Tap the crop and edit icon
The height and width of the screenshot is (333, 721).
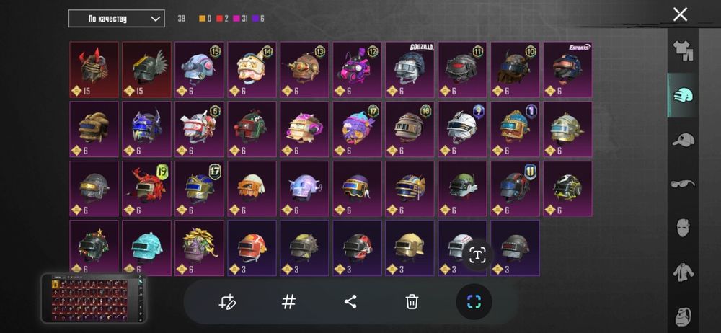(227, 302)
